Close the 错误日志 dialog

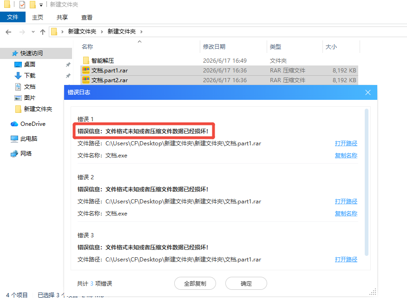coord(368,92)
